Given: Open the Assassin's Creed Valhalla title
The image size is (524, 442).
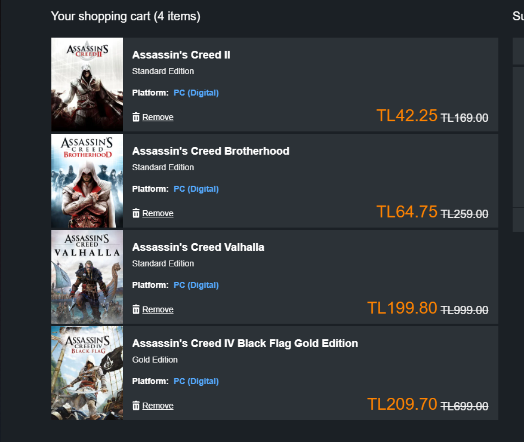Looking at the screenshot, I should [198, 247].
